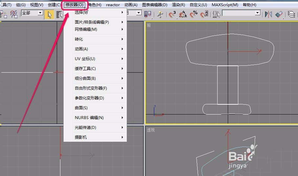298x176 pixels.
Task: Open the 图表编辑器(D) menu
Action: (155, 5)
